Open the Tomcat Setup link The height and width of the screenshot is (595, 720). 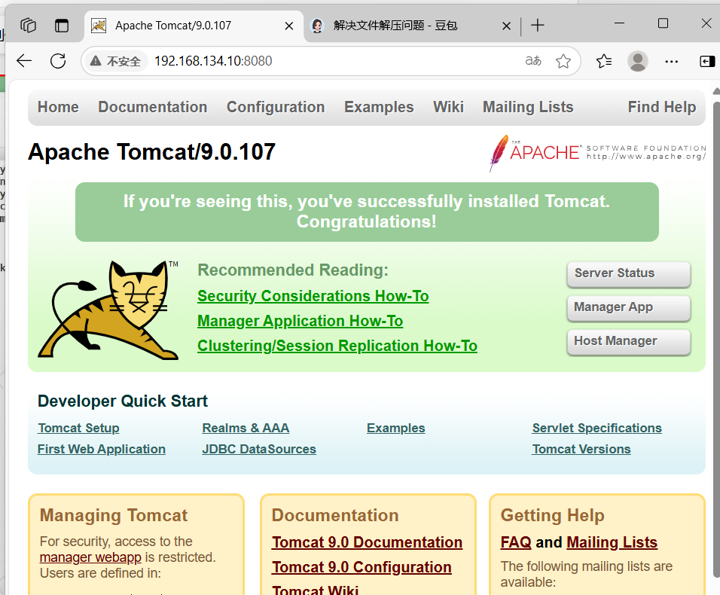(78, 428)
